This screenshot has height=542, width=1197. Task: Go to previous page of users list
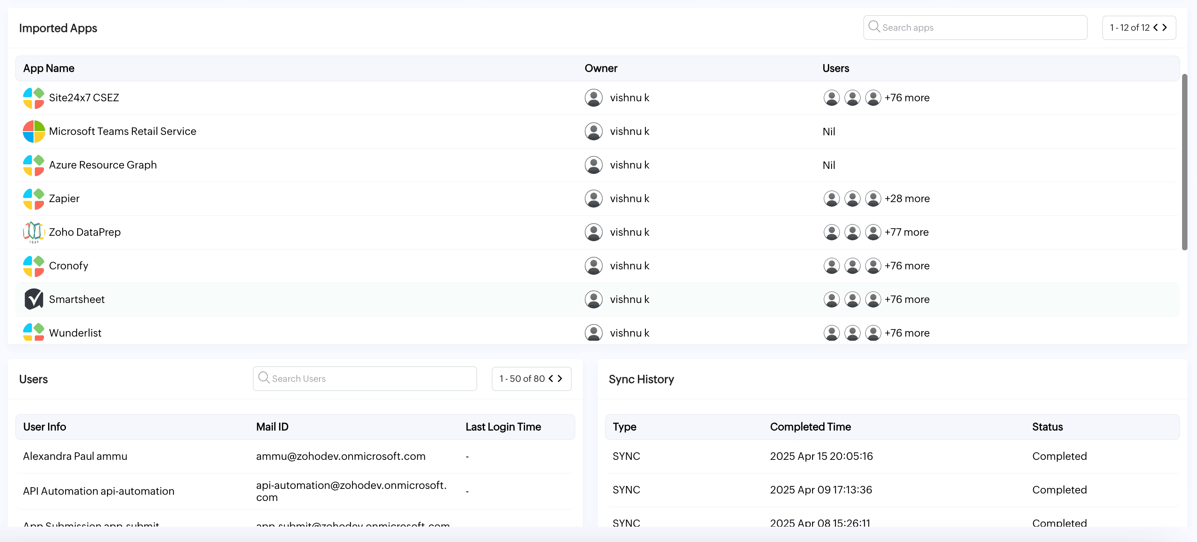551,378
